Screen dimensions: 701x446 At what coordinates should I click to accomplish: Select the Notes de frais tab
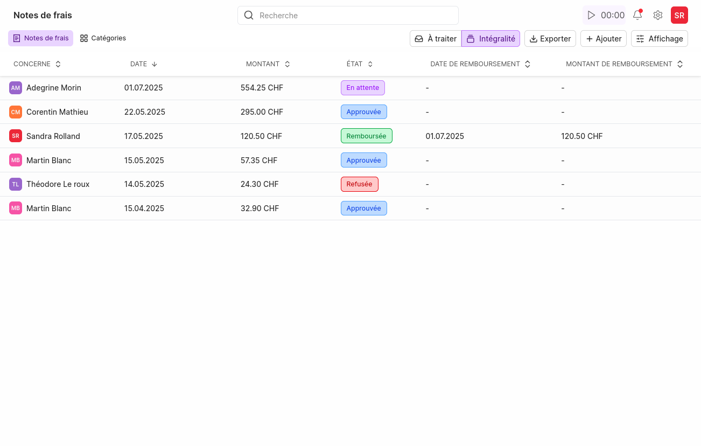[x=41, y=38]
